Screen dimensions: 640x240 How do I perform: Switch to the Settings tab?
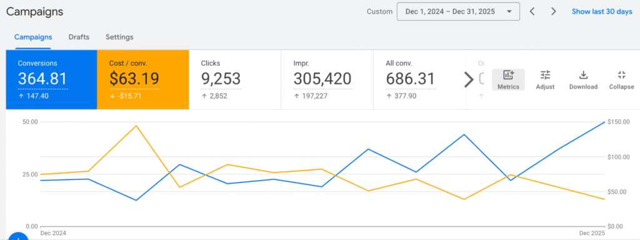[x=119, y=37]
